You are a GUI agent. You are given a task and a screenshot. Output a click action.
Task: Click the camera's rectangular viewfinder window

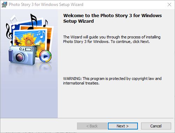point(28,49)
